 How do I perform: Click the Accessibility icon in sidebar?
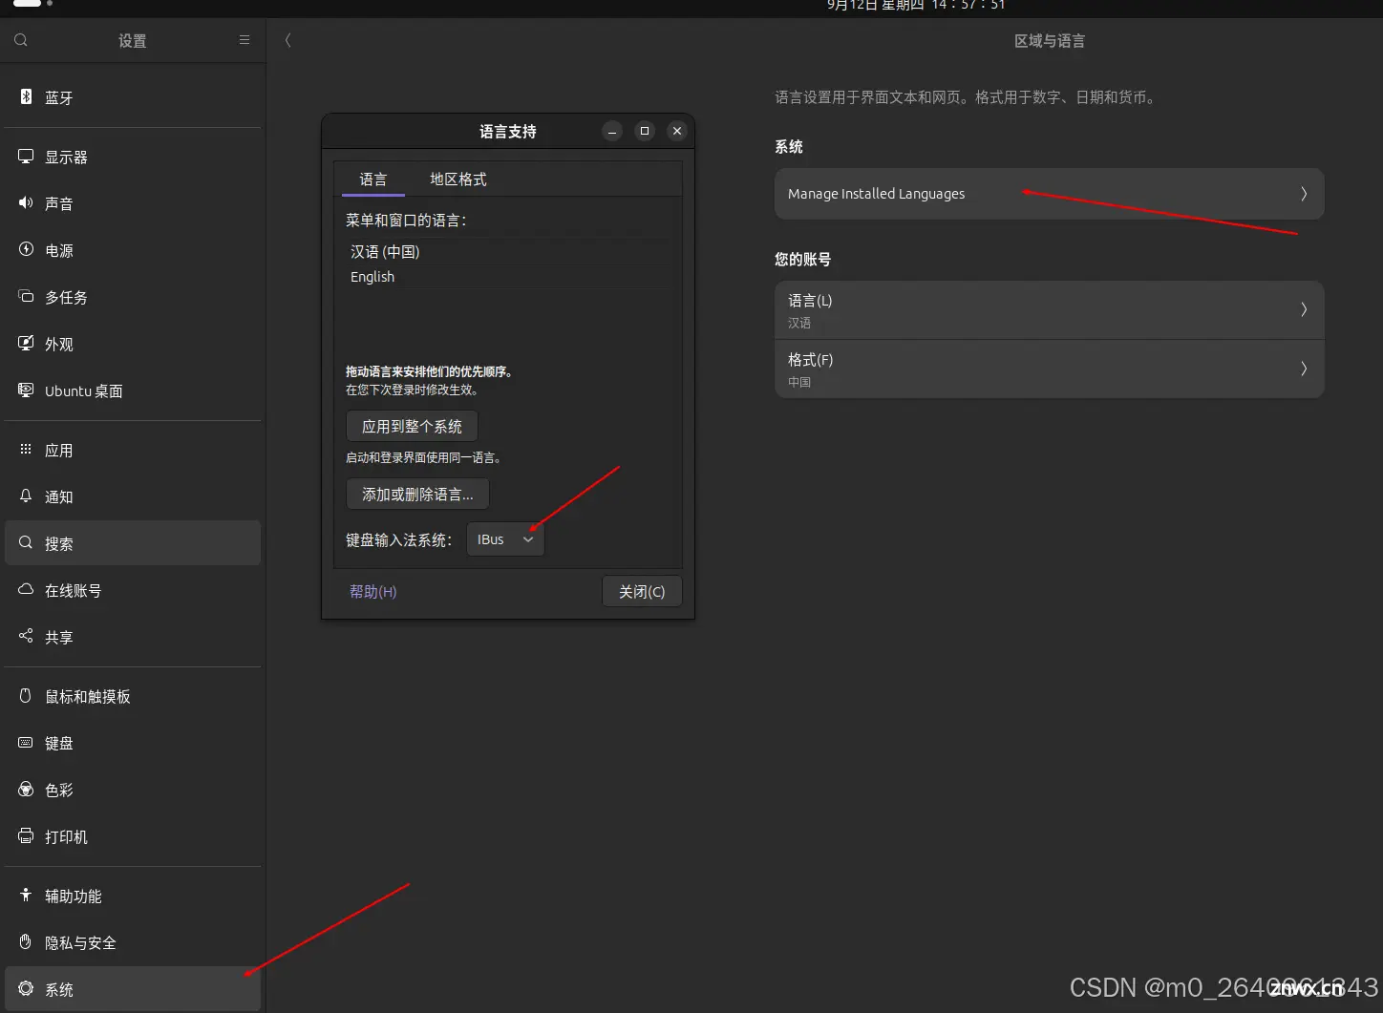pos(26,895)
